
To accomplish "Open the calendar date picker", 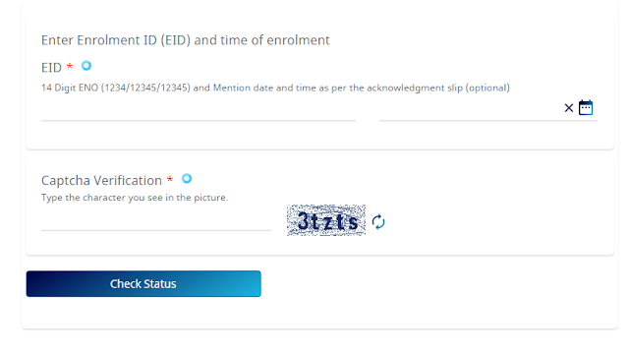I will [x=586, y=107].
